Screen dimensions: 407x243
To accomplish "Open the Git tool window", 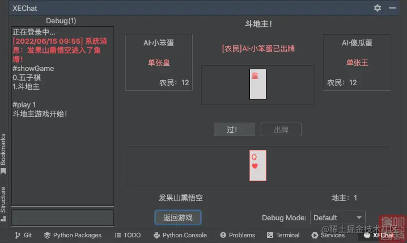I will click(23, 235).
